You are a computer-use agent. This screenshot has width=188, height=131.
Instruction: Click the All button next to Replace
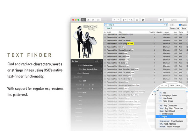coord(178,28)
